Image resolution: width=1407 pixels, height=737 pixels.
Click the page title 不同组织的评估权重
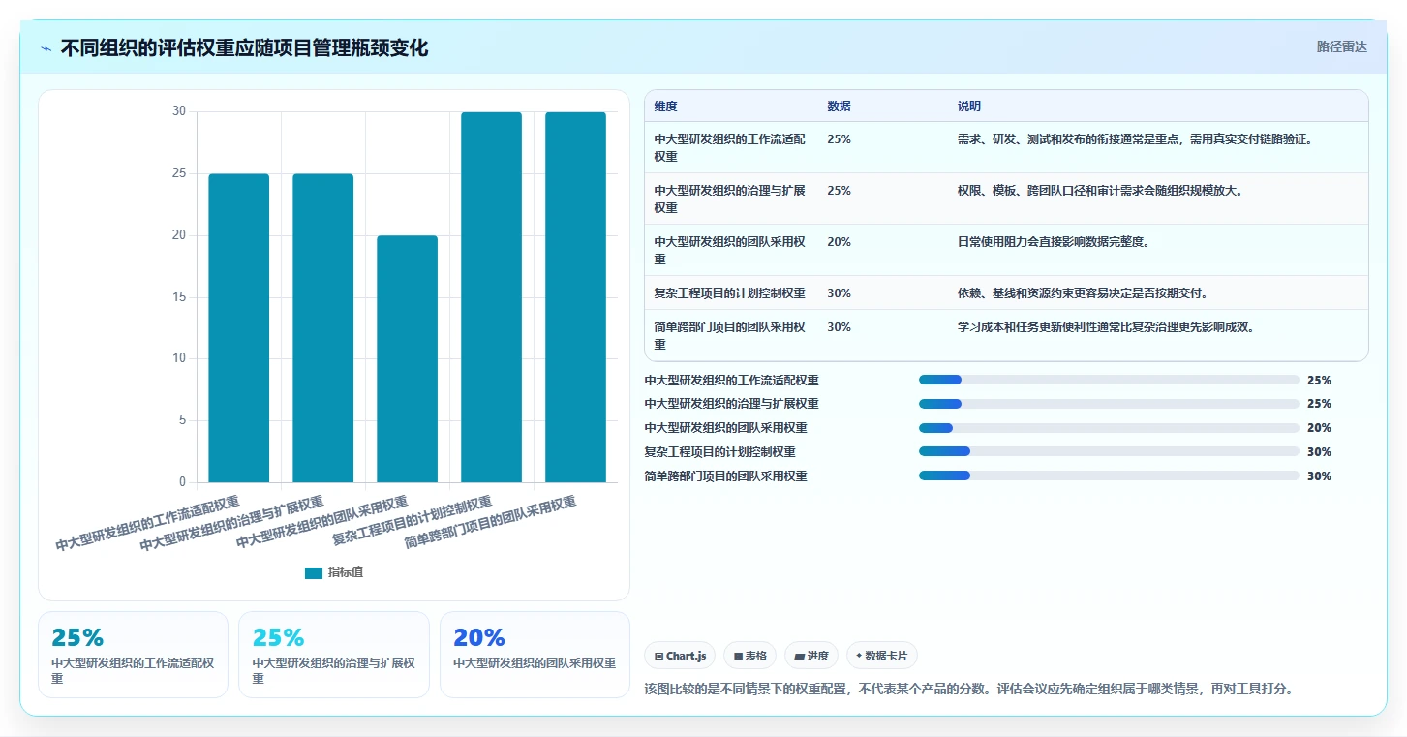[244, 48]
